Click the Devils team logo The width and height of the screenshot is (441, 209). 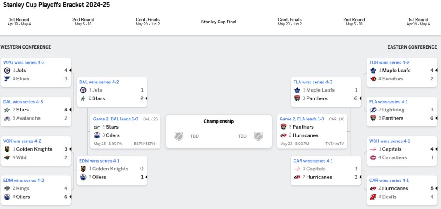click(x=373, y=197)
